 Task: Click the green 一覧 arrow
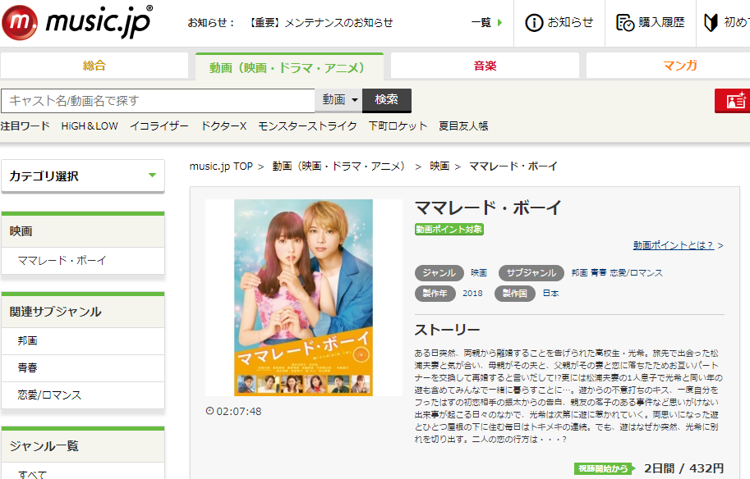pos(499,23)
